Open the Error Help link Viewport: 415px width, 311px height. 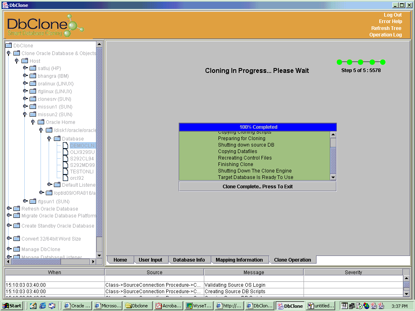390,21
